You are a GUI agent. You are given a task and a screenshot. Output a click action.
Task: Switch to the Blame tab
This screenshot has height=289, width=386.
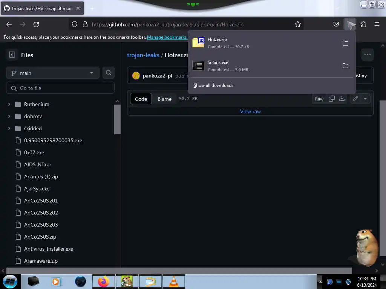tap(164, 99)
